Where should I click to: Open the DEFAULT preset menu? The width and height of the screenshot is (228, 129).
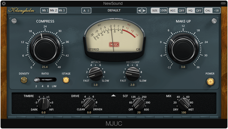coord(114,11)
